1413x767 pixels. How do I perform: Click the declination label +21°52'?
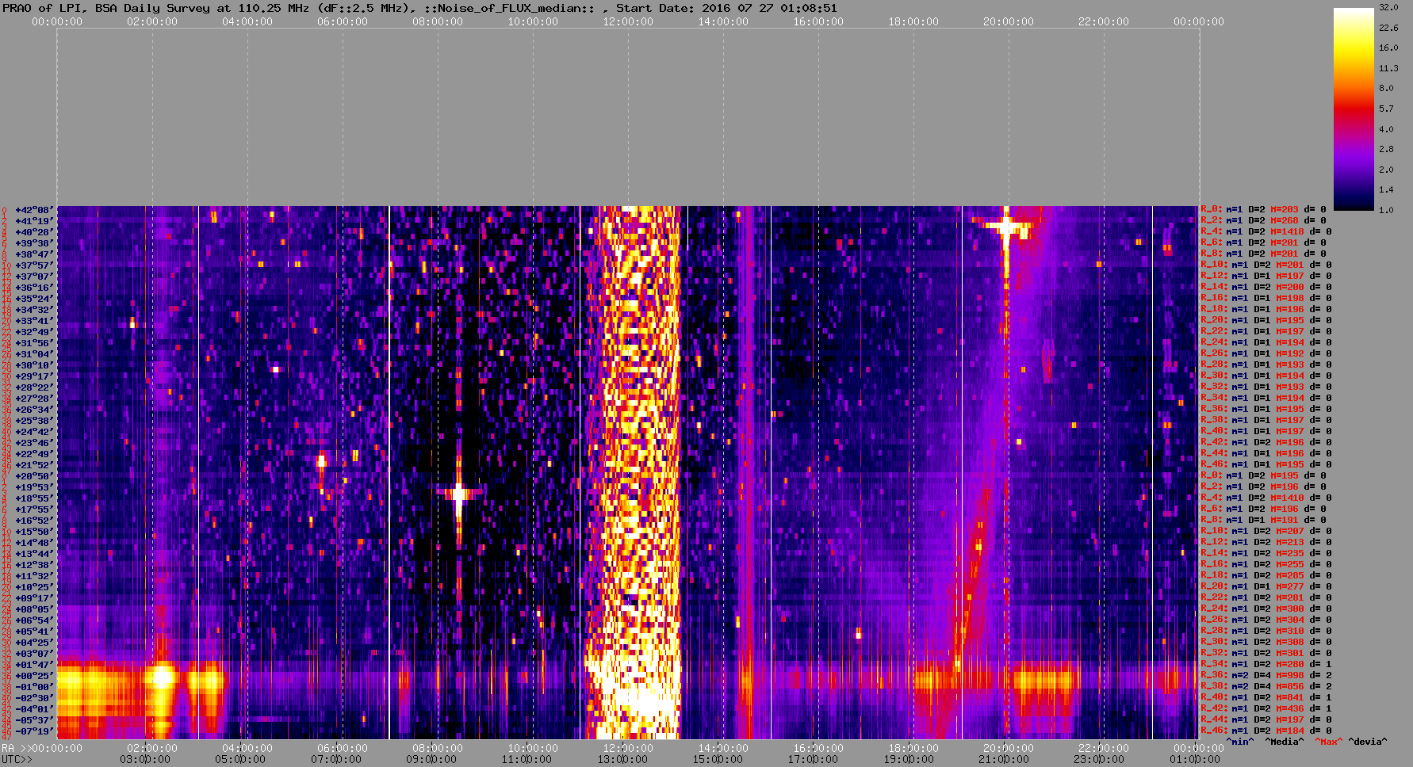click(33, 465)
